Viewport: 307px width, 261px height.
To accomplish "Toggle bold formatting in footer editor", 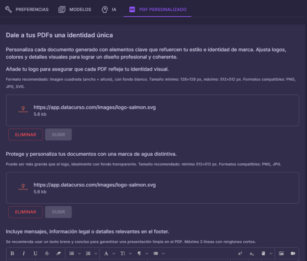I will pyautogui.click(x=12, y=254).
